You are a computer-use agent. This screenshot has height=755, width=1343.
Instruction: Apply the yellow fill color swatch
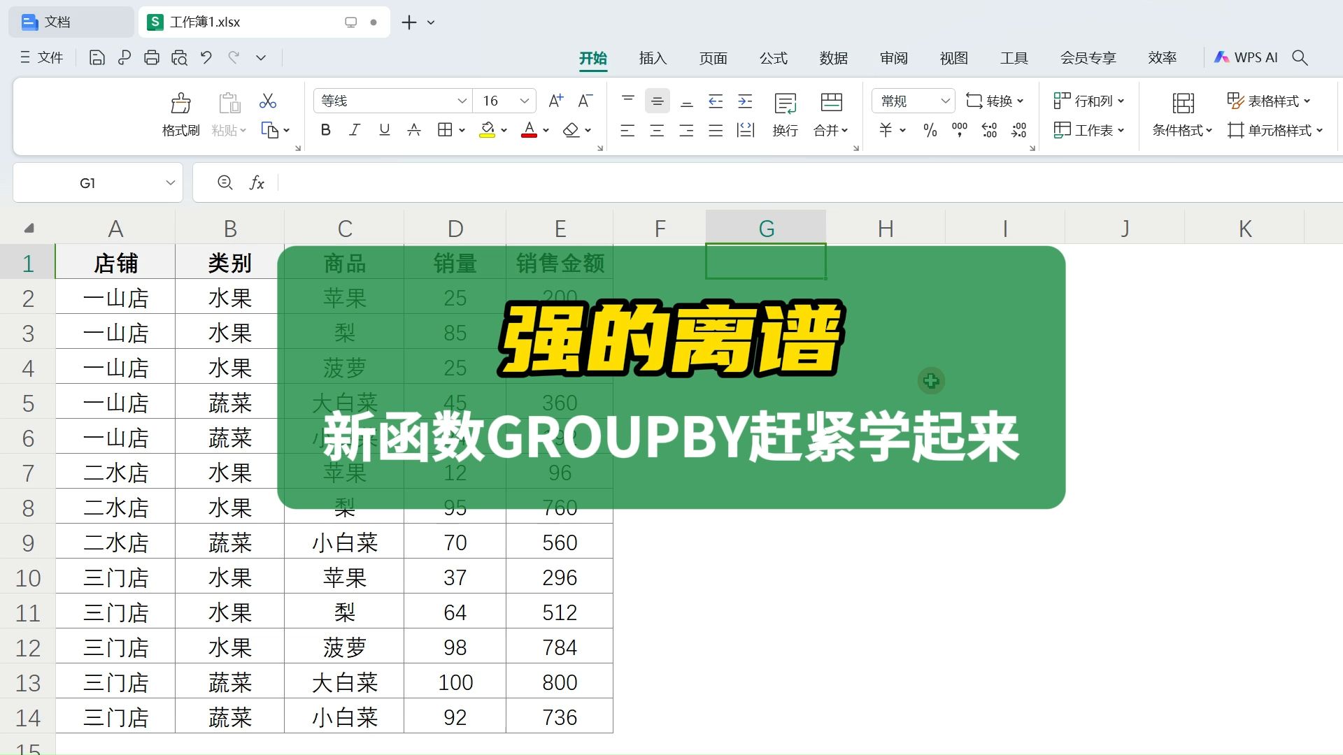[x=487, y=130]
